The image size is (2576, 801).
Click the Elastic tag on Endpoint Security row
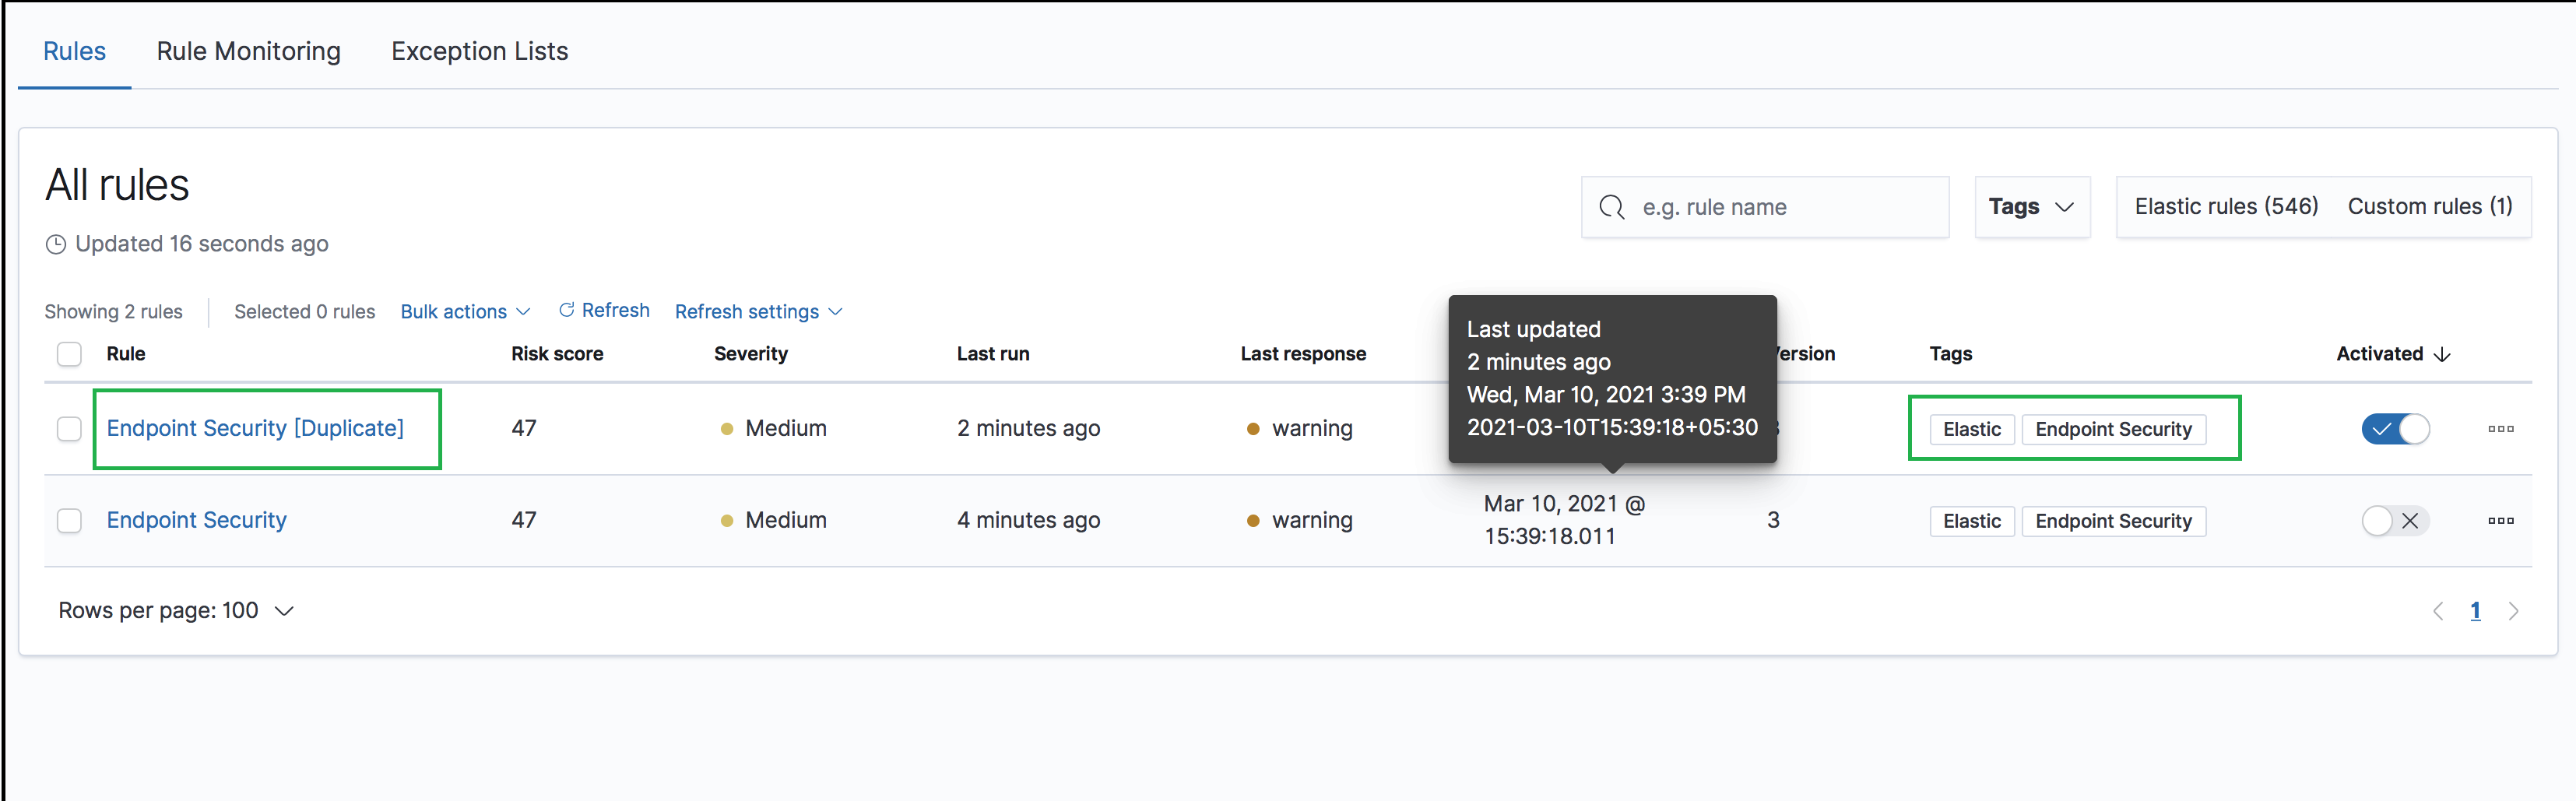pyautogui.click(x=1971, y=520)
